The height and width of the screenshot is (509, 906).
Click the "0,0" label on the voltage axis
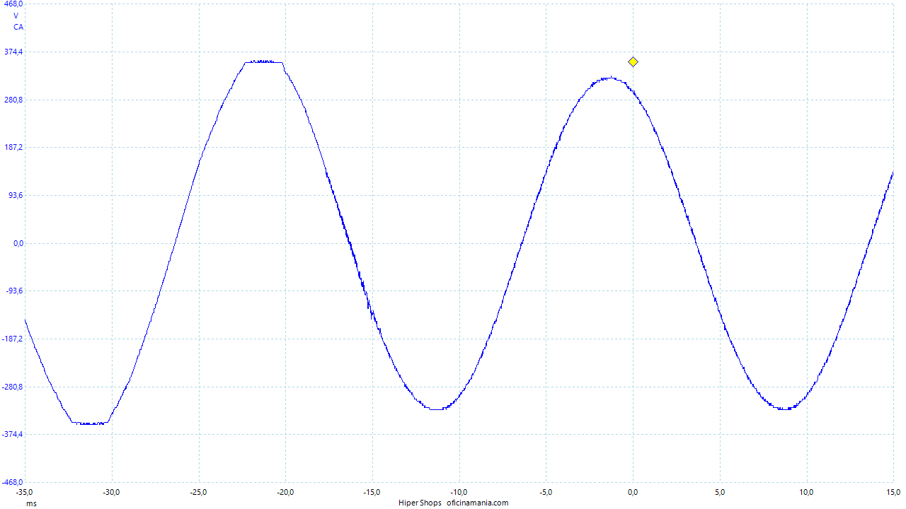18,243
